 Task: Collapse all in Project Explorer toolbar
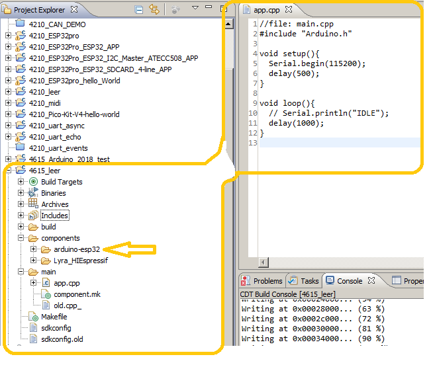tap(139, 10)
